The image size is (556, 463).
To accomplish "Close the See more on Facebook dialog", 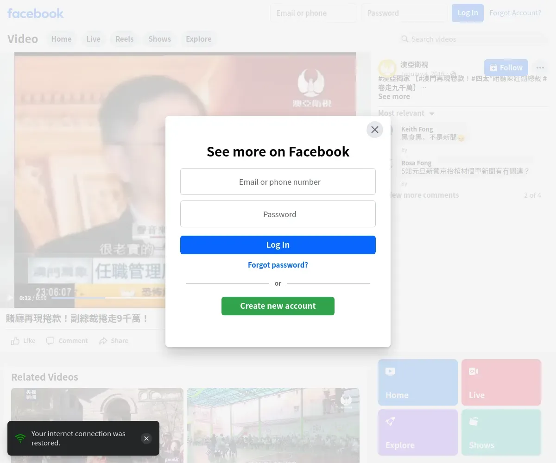I will pos(375,130).
